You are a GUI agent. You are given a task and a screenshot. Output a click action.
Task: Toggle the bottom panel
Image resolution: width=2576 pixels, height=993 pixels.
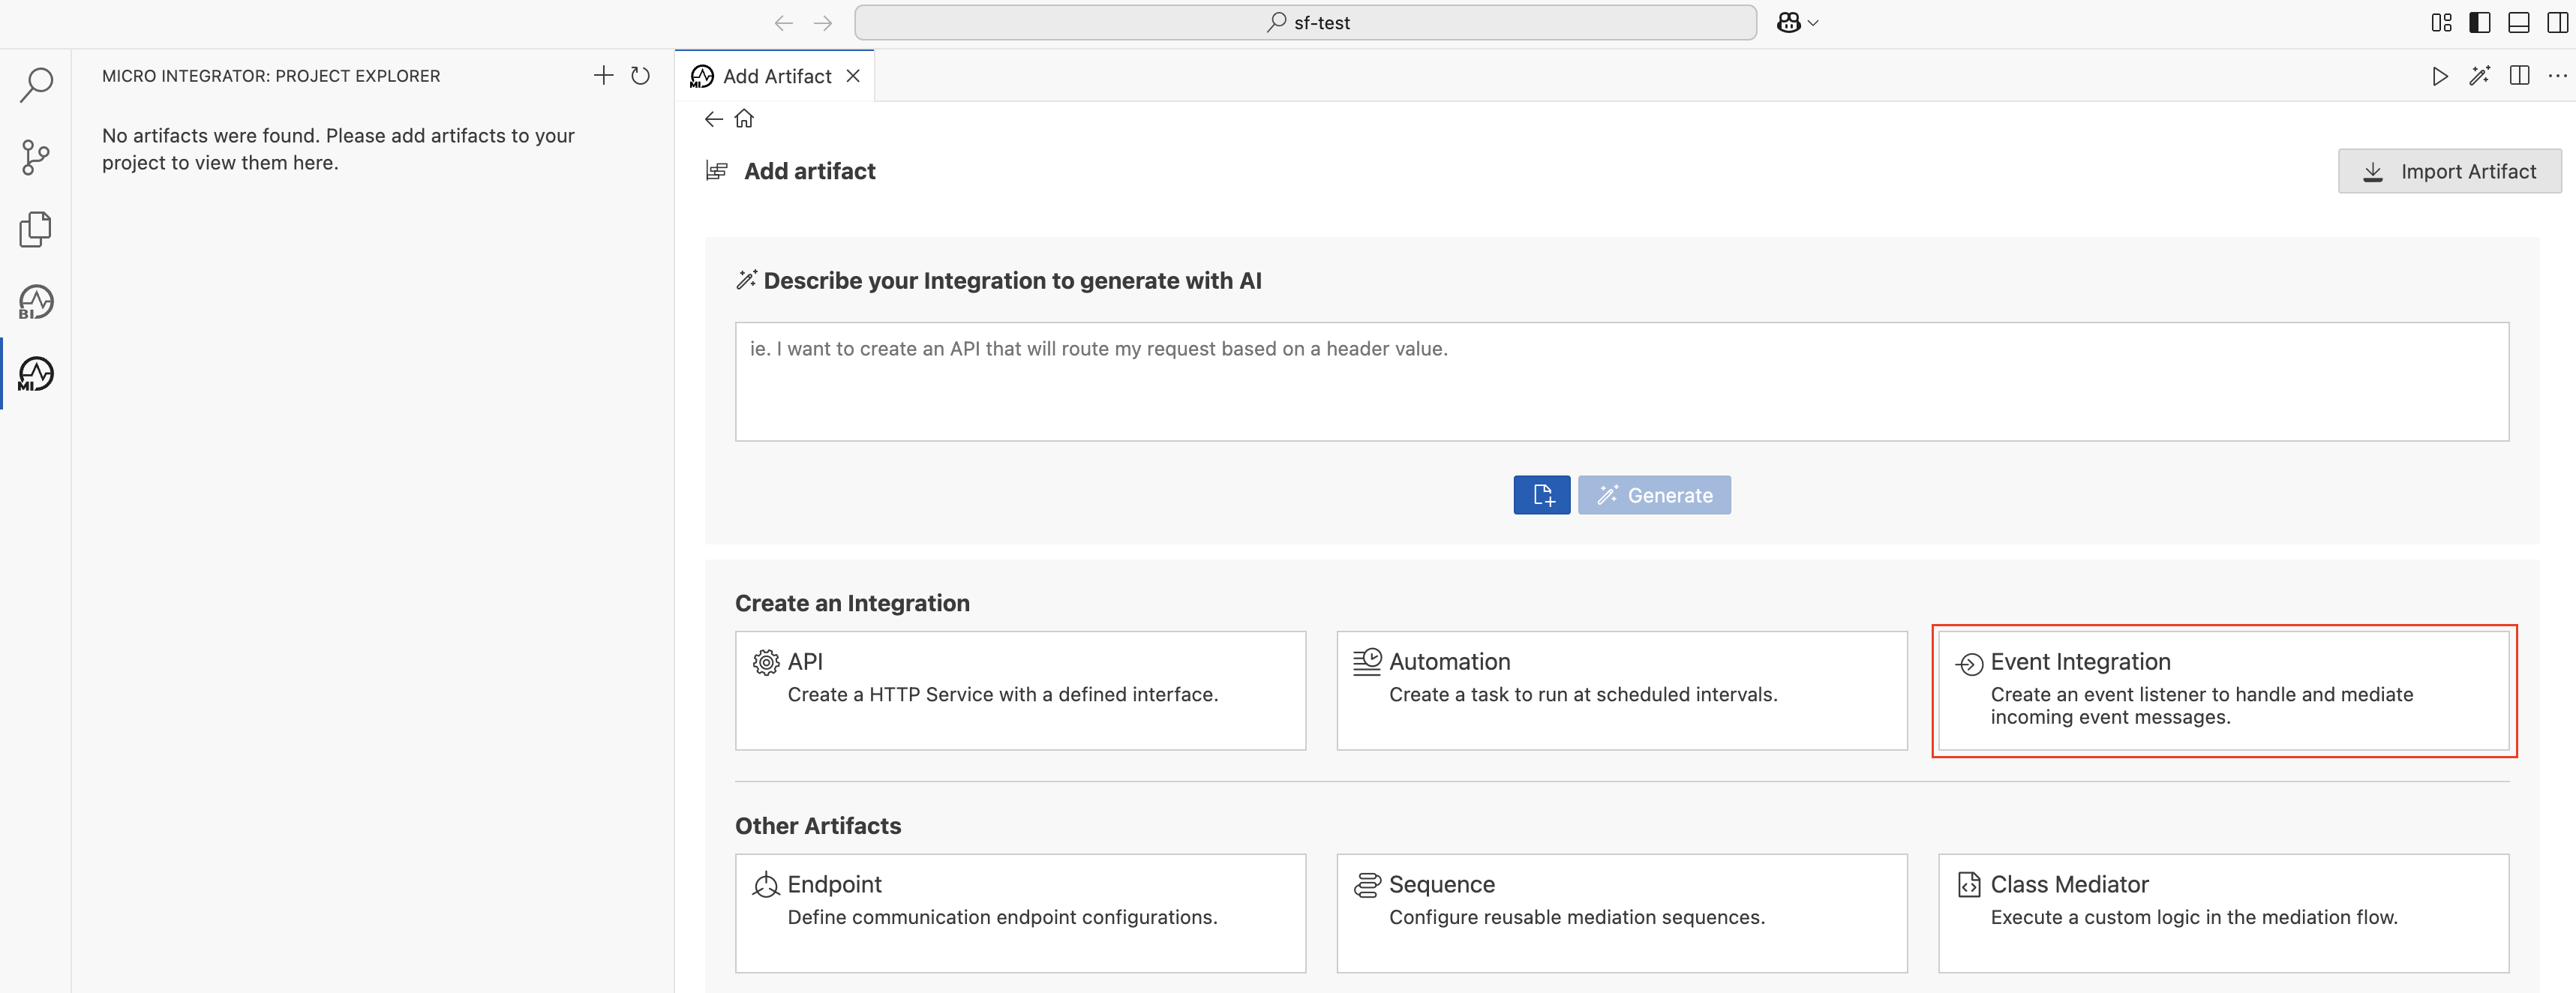[x=2519, y=22]
